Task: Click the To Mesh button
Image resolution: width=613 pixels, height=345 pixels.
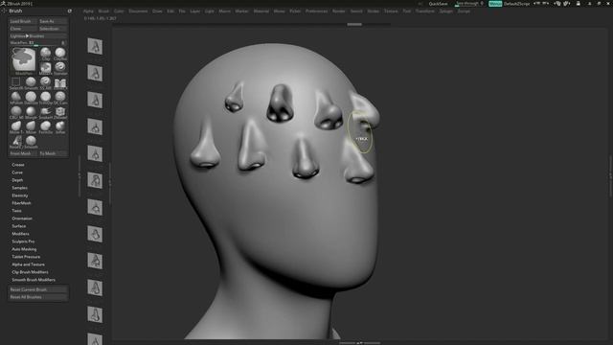Action: (54, 153)
